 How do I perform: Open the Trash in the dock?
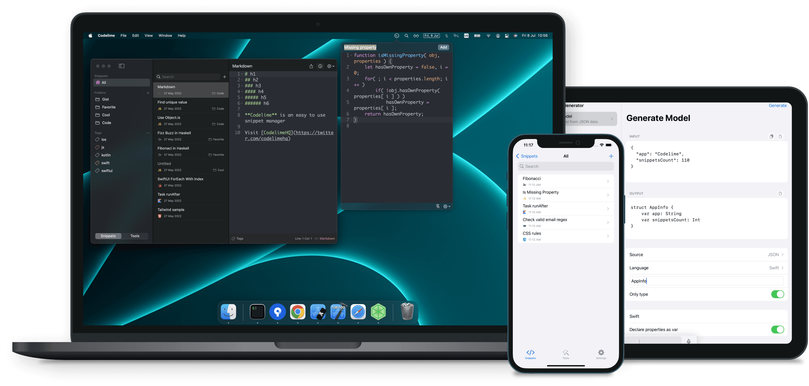point(407,311)
